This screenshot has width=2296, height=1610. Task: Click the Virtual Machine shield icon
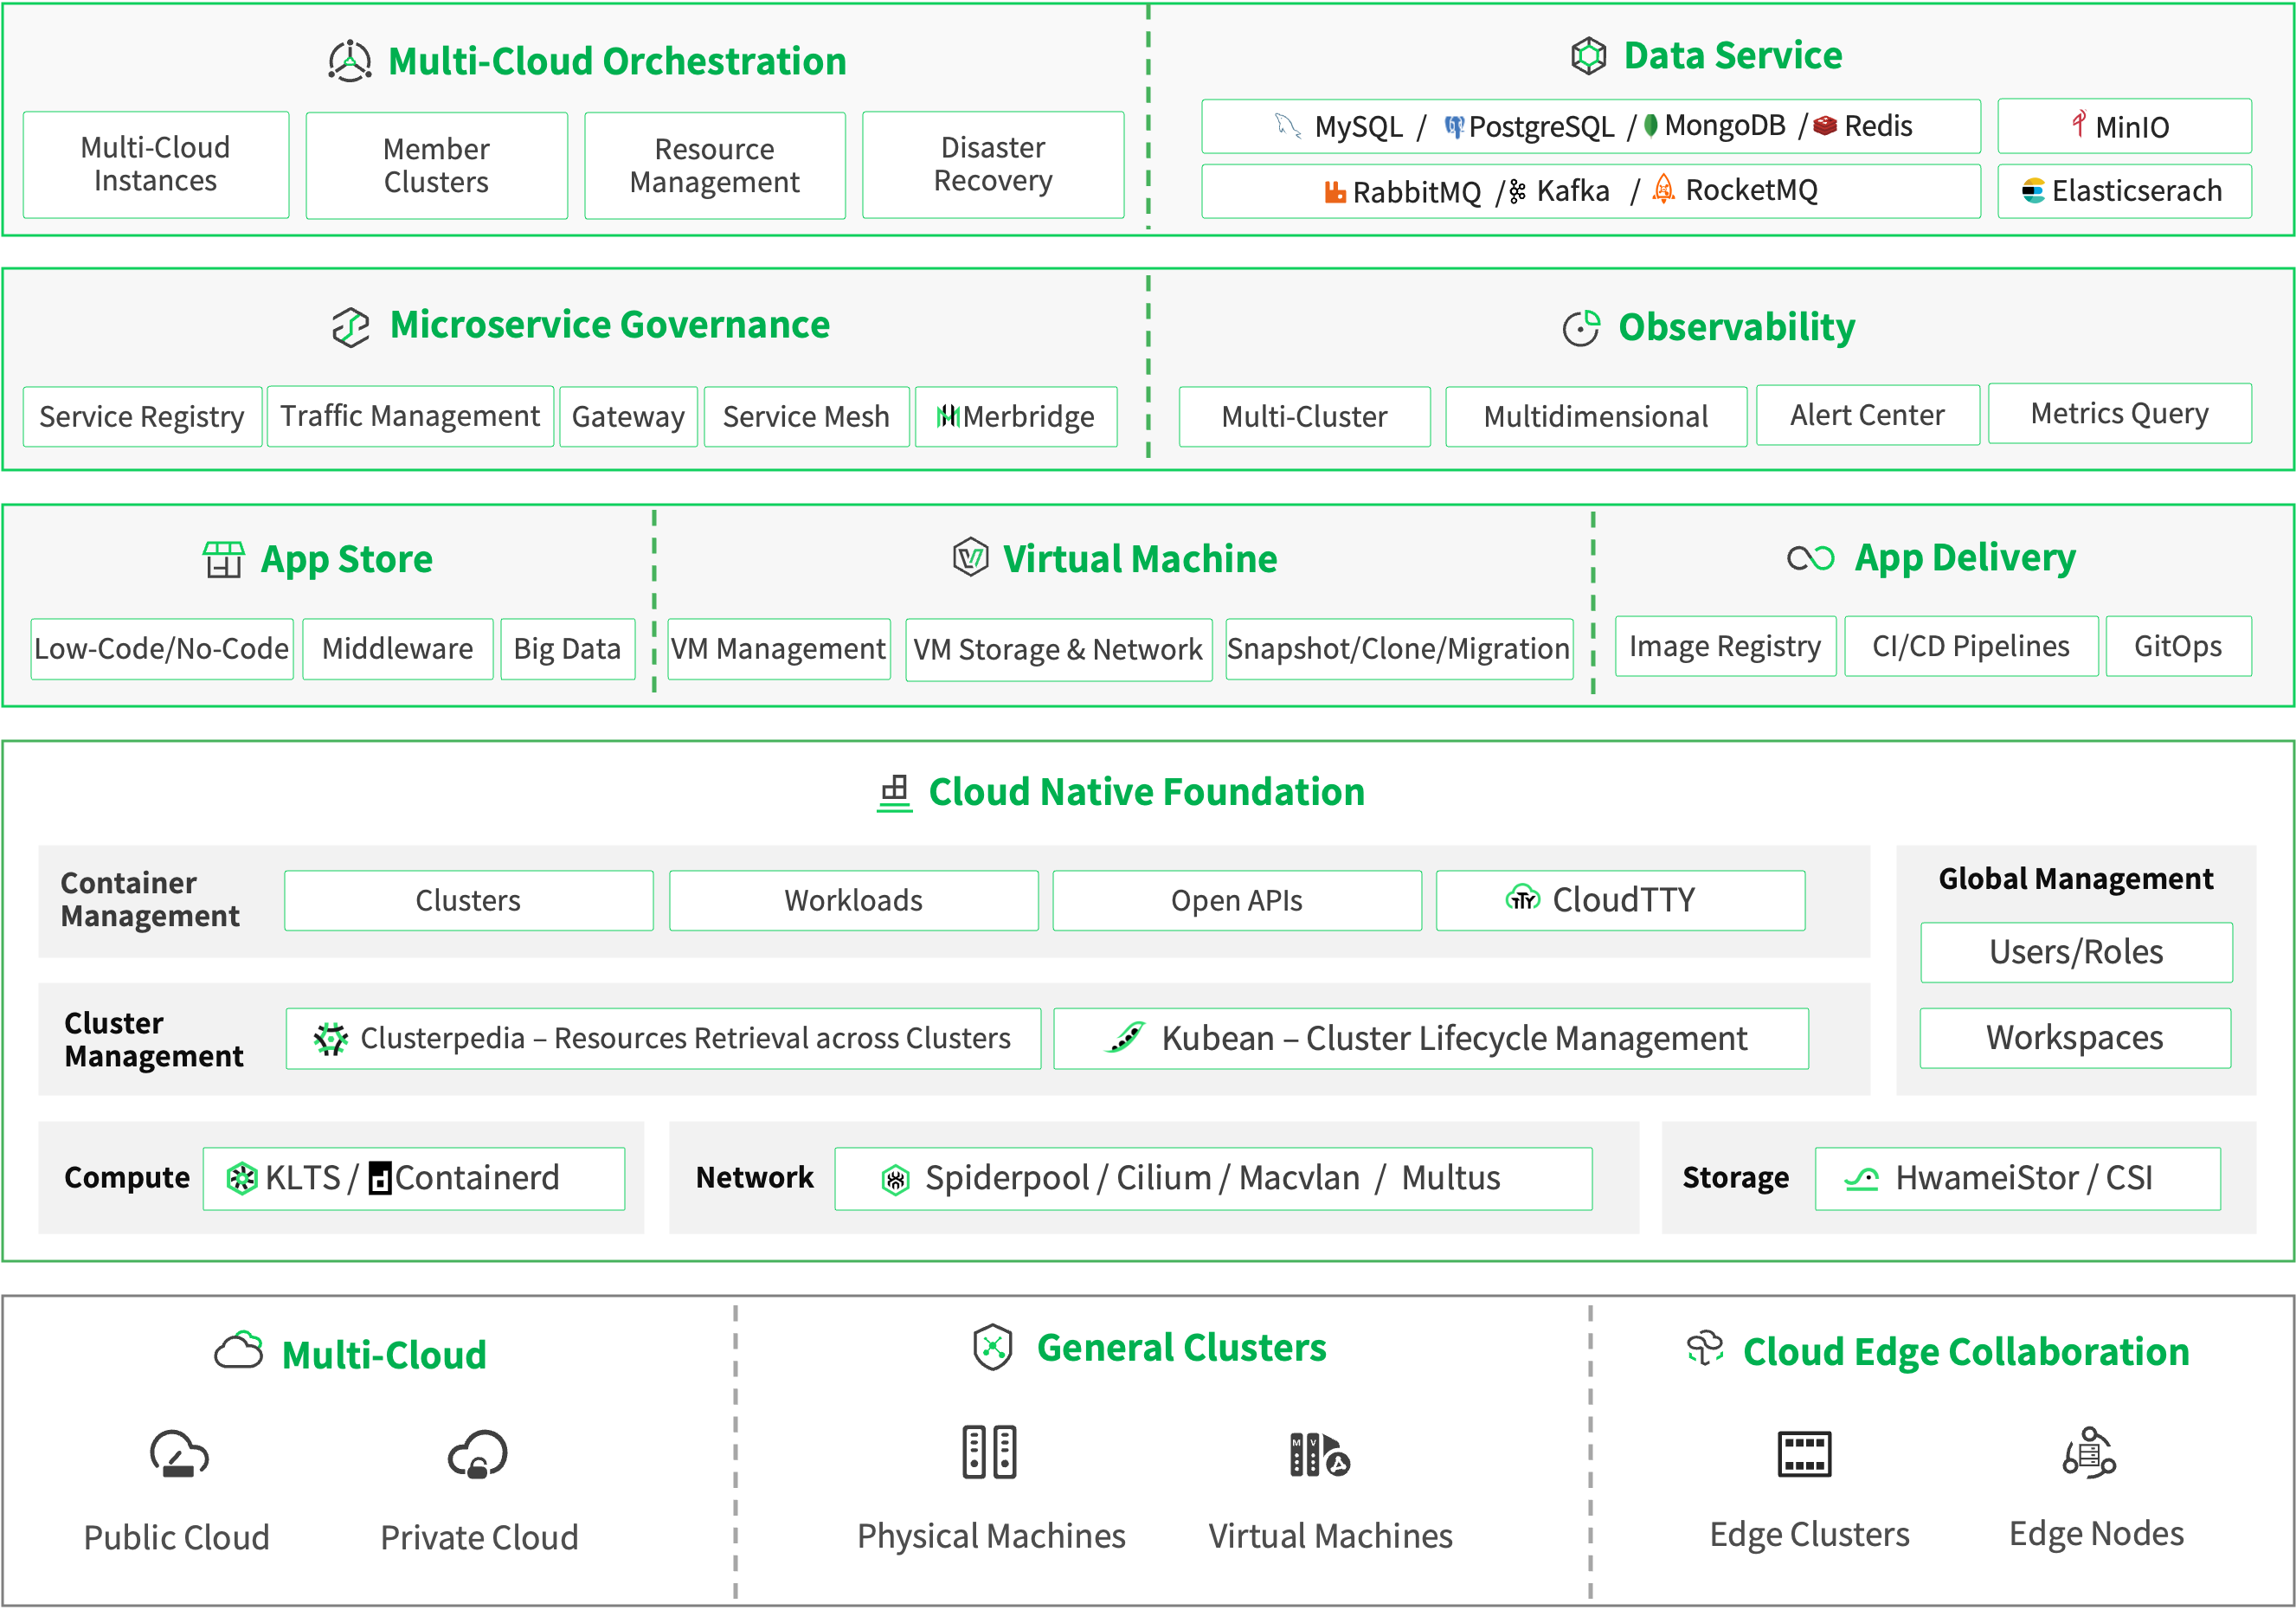click(x=970, y=557)
